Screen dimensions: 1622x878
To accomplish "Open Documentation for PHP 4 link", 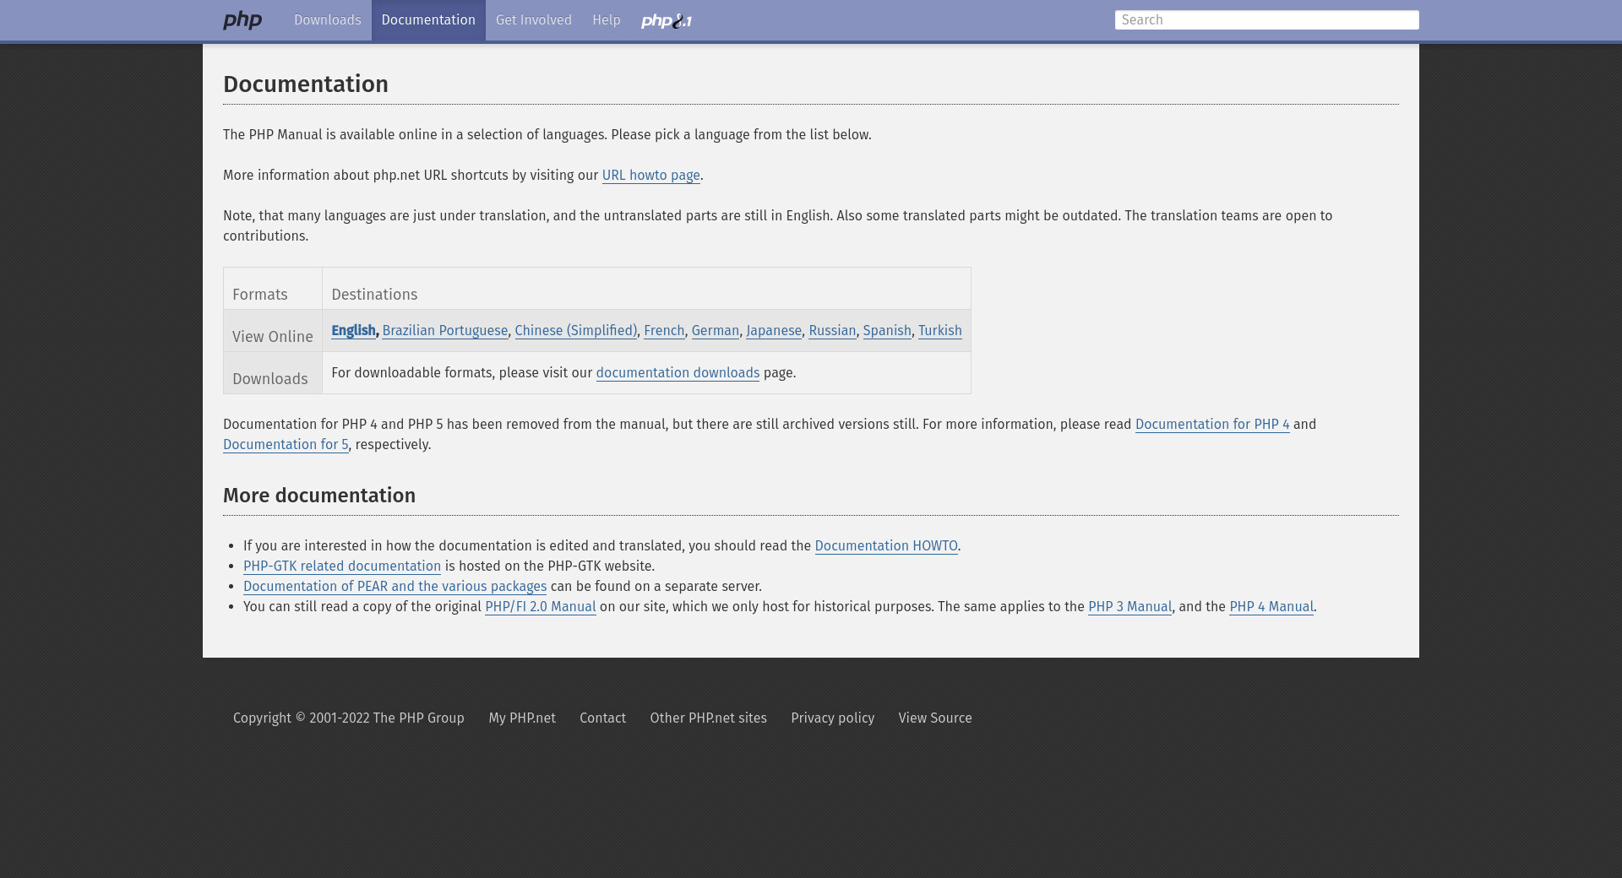I will 1211,425.
